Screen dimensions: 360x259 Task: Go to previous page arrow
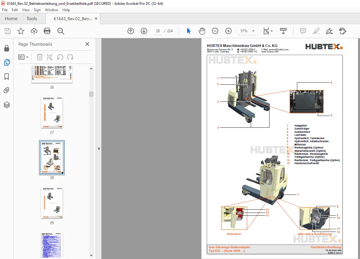pyautogui.click(x=131, y=31)
